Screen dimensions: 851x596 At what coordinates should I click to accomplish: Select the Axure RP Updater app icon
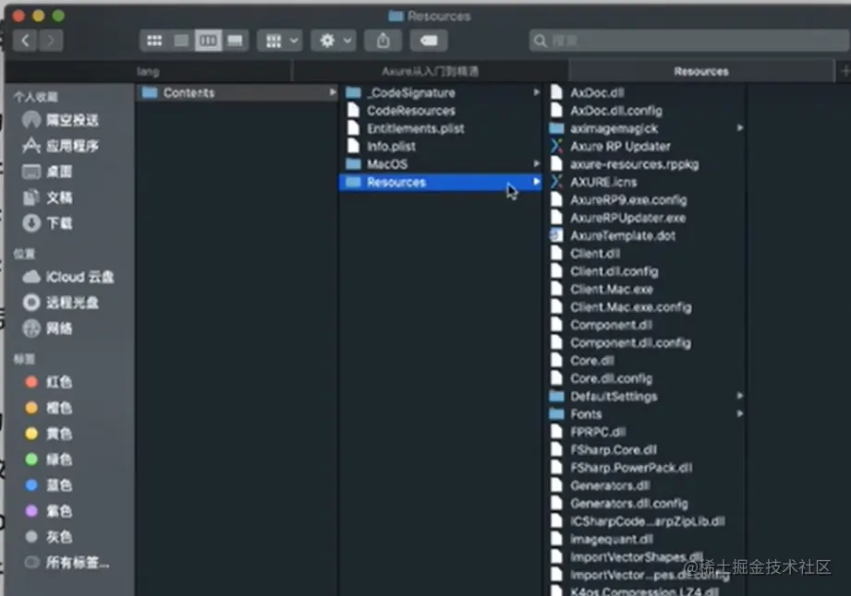[557, 147]
